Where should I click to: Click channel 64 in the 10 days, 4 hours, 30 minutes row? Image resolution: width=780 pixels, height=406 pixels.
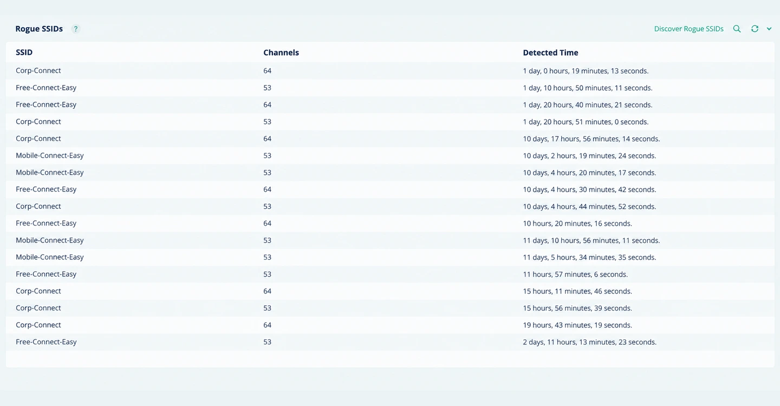268,189
